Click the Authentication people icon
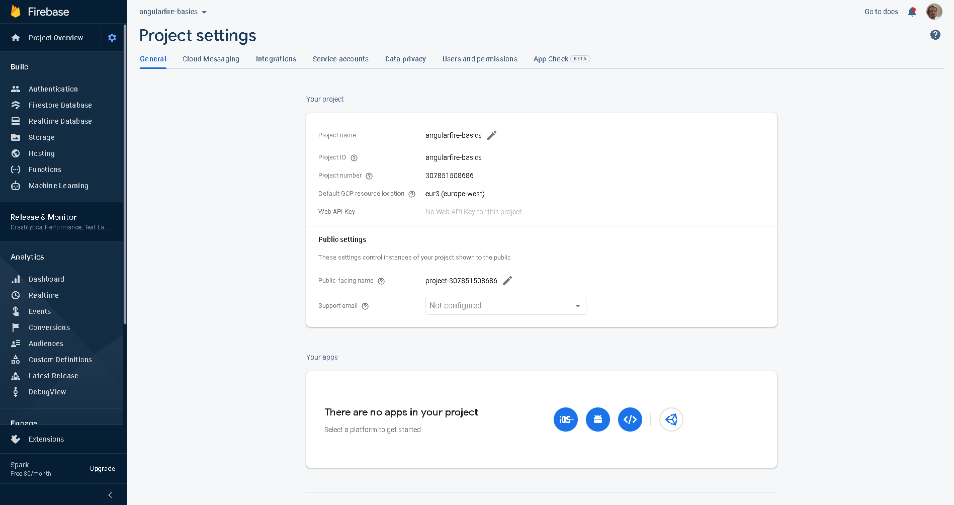The height and width of the screenshot is (505, 954). click(16, 89)
